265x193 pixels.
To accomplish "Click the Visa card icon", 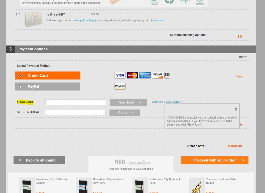I will point(120,75).
